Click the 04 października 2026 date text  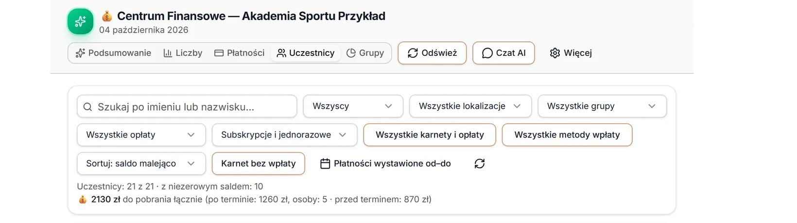144,30
